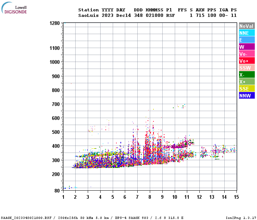Click the 1000 height axis label
Screen dimensions: 257x220
pos(55,62)
